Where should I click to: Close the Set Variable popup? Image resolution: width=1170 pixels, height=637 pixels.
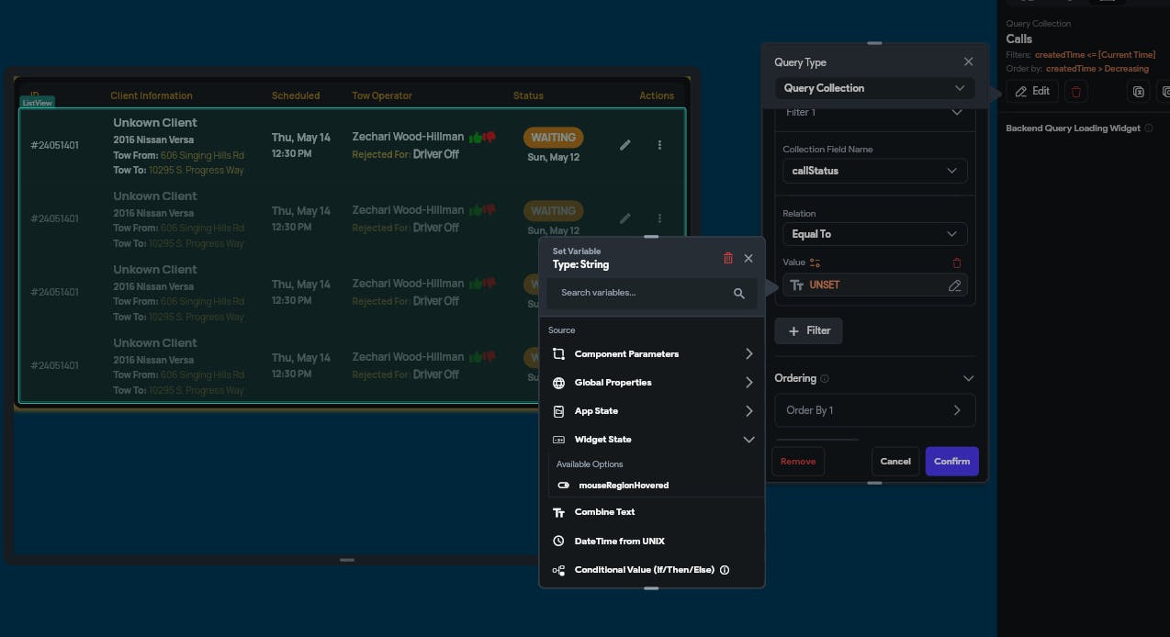click(x=748, y=259)
